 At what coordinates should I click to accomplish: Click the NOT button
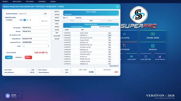click(57, 33)
